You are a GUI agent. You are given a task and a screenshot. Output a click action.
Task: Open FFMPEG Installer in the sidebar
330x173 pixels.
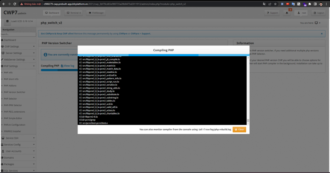coord(12,131)
